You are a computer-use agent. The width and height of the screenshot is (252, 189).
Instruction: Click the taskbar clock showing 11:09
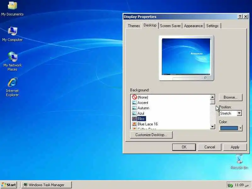pos(239,185)
